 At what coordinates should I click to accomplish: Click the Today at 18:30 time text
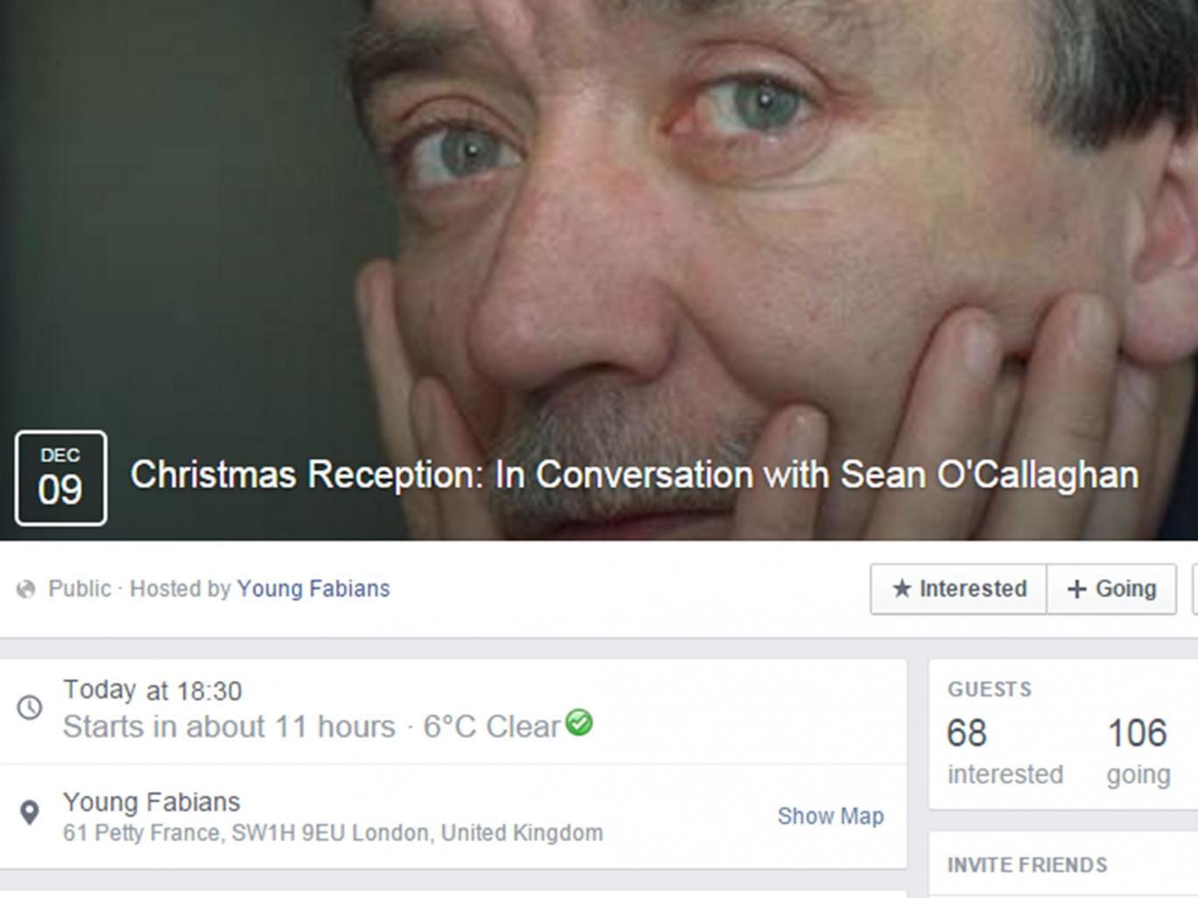point(152,691)
